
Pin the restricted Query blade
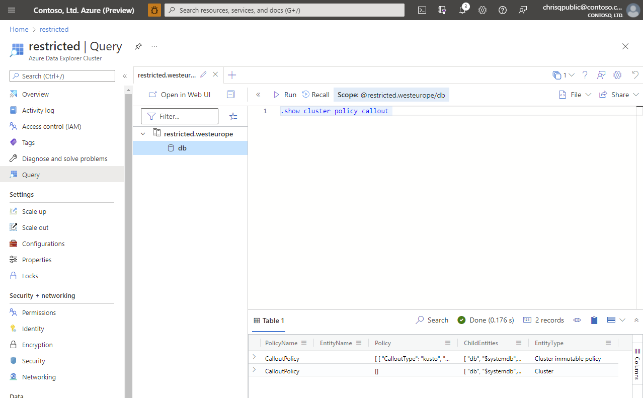tap(138, 46)
